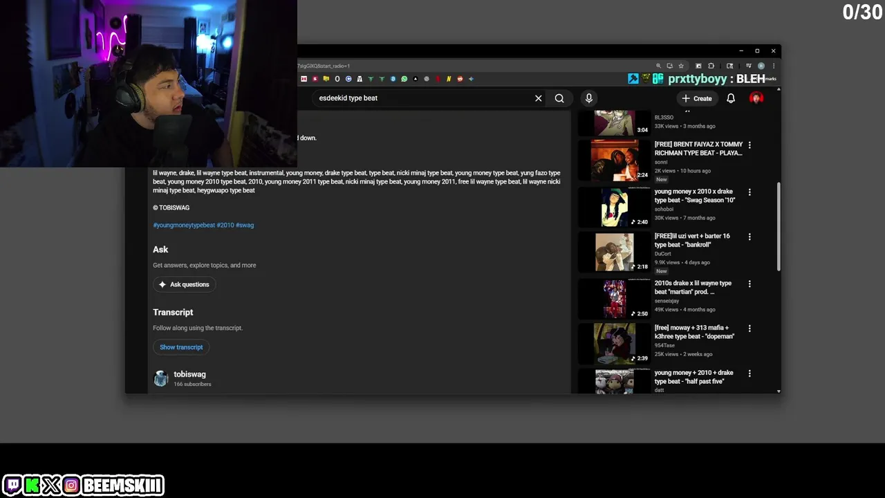Open martian type beat thumbnail

615,298
